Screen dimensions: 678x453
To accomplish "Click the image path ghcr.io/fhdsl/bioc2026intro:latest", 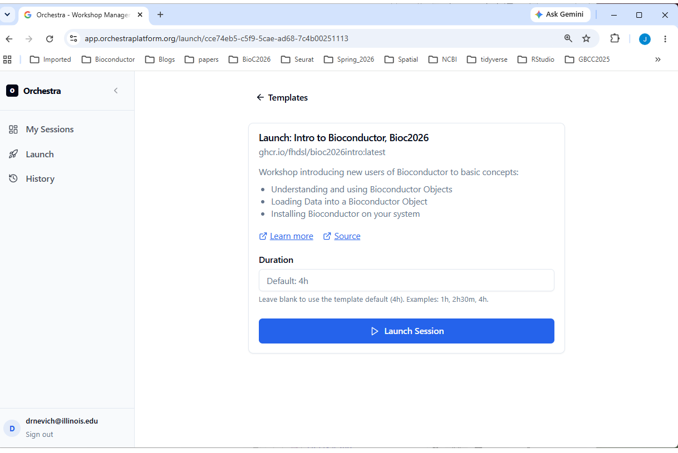I will (322, 152).
